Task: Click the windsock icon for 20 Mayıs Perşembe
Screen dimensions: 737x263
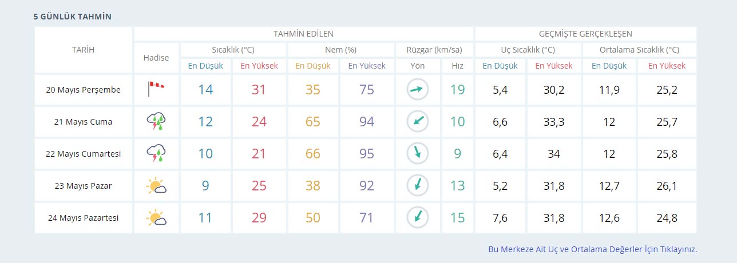Action: [x=156, y=89]
